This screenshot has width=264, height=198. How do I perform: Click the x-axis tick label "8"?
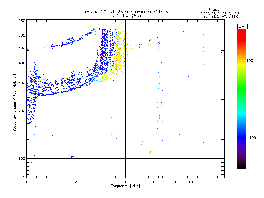tap(175, 182)
